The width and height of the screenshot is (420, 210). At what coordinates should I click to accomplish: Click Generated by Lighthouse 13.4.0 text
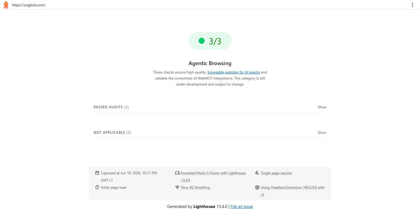tap(197, 206)
